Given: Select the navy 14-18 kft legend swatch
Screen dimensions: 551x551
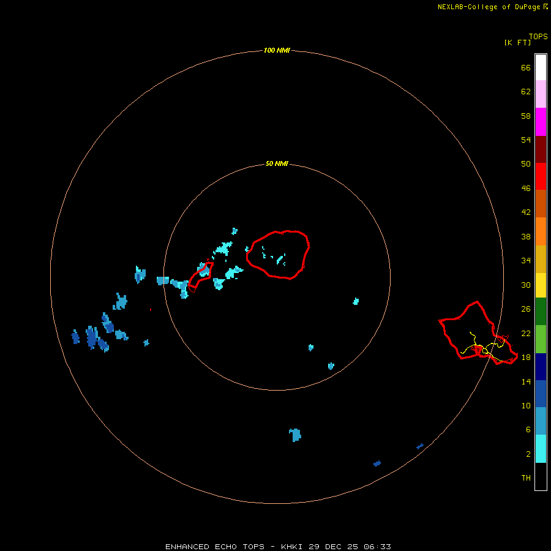Looking at the screenshot, I should pyautogui.click(x=541, y=367).
